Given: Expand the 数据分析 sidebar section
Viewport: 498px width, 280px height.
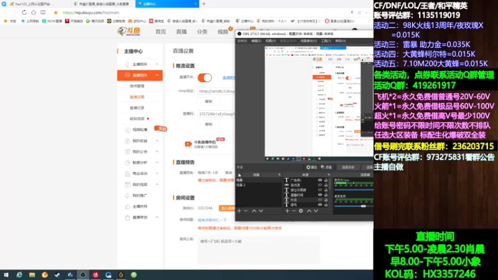Looking at the screenshot, I should (157, 162).
